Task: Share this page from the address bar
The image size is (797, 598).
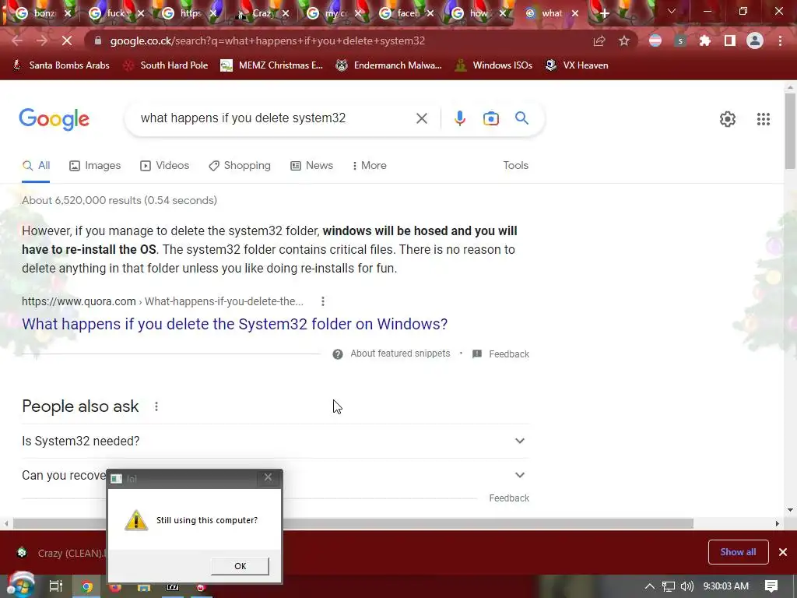Action: 599,40
